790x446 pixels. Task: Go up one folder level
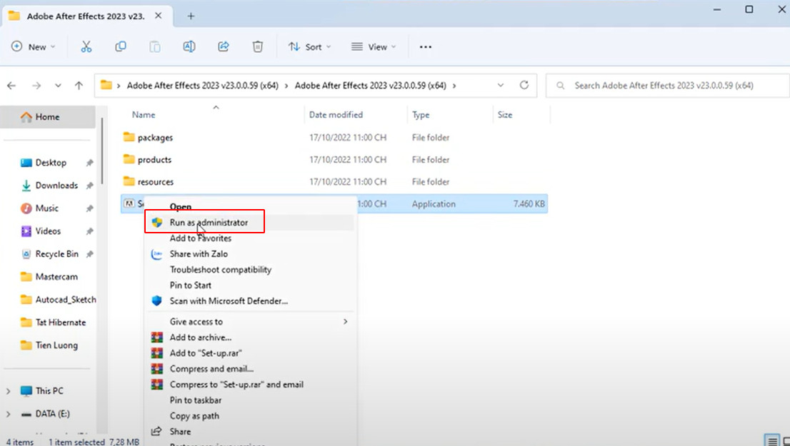[79, 85]
